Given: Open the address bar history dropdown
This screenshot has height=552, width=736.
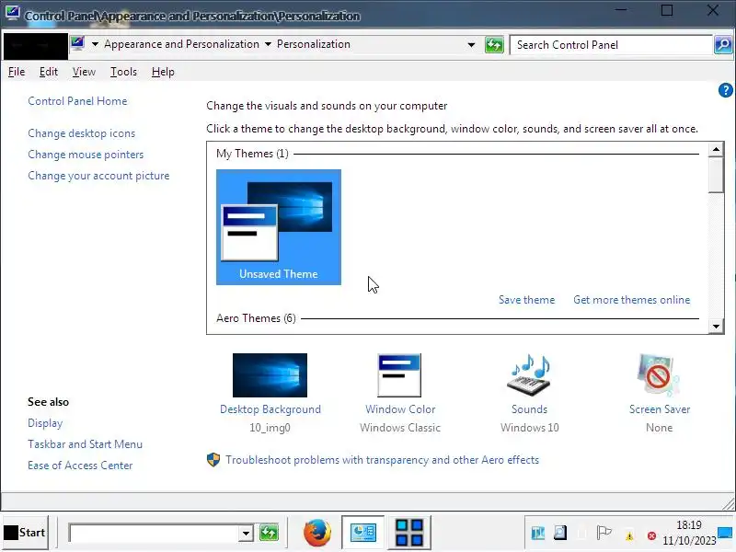Looking at the screenshot, I should (x=471, y=45).
